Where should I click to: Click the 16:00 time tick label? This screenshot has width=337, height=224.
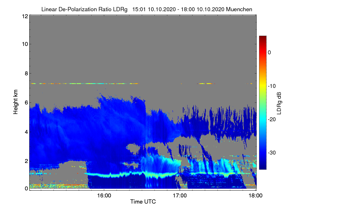click(x=104, y=195)
